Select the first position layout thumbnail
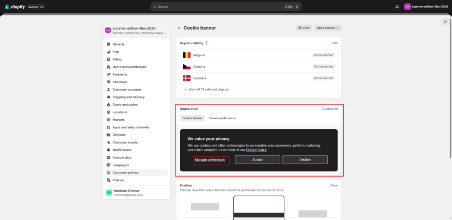Viewport: 452px width, 220px height. tap(205, 208)
